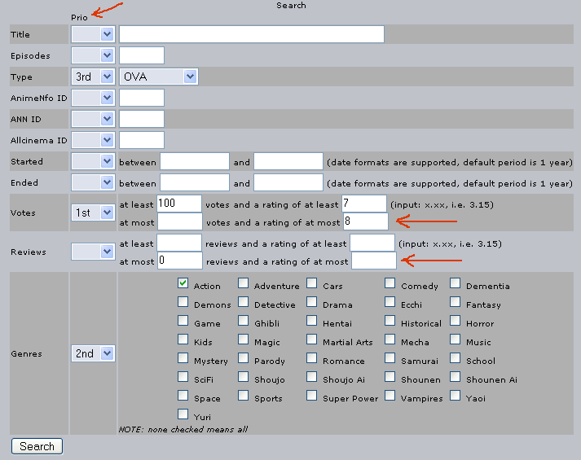Focus the Episodes input field
The image size is (581, 460).
pyautogui.click(x=142, y=55)
